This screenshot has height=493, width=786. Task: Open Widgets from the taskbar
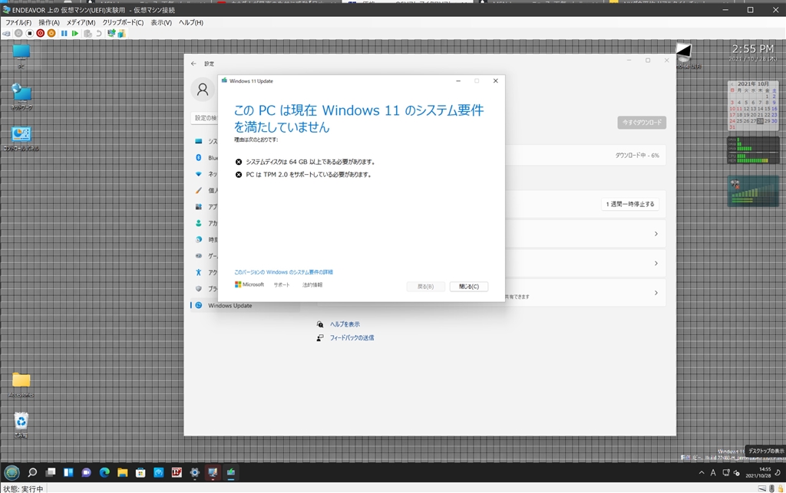(x=68, y=472)
